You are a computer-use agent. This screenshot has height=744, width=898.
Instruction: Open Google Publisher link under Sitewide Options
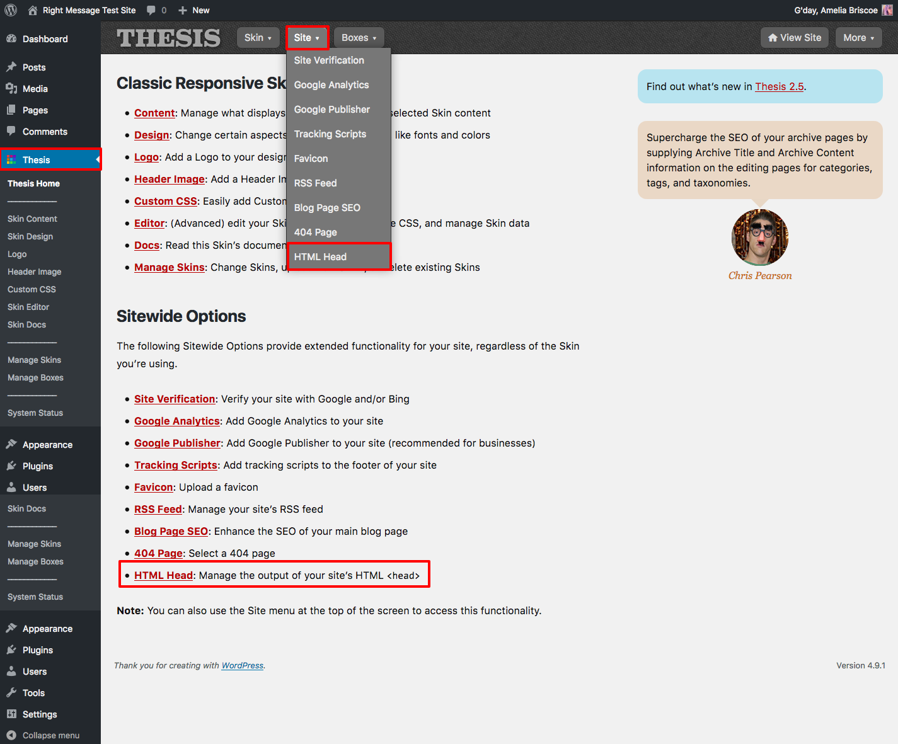coord(178,443)
